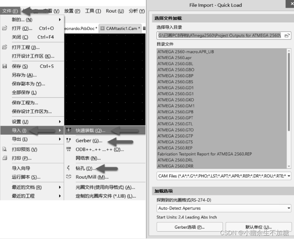Image resolution: width=294 pixels, height=239 pixels.
Task: Click the Save floppy disk icon
Action: pyautogui.click(x=5, y=66)
